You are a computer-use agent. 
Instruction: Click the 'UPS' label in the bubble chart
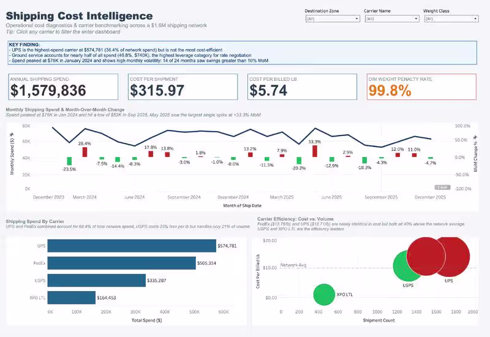point(449,281)
